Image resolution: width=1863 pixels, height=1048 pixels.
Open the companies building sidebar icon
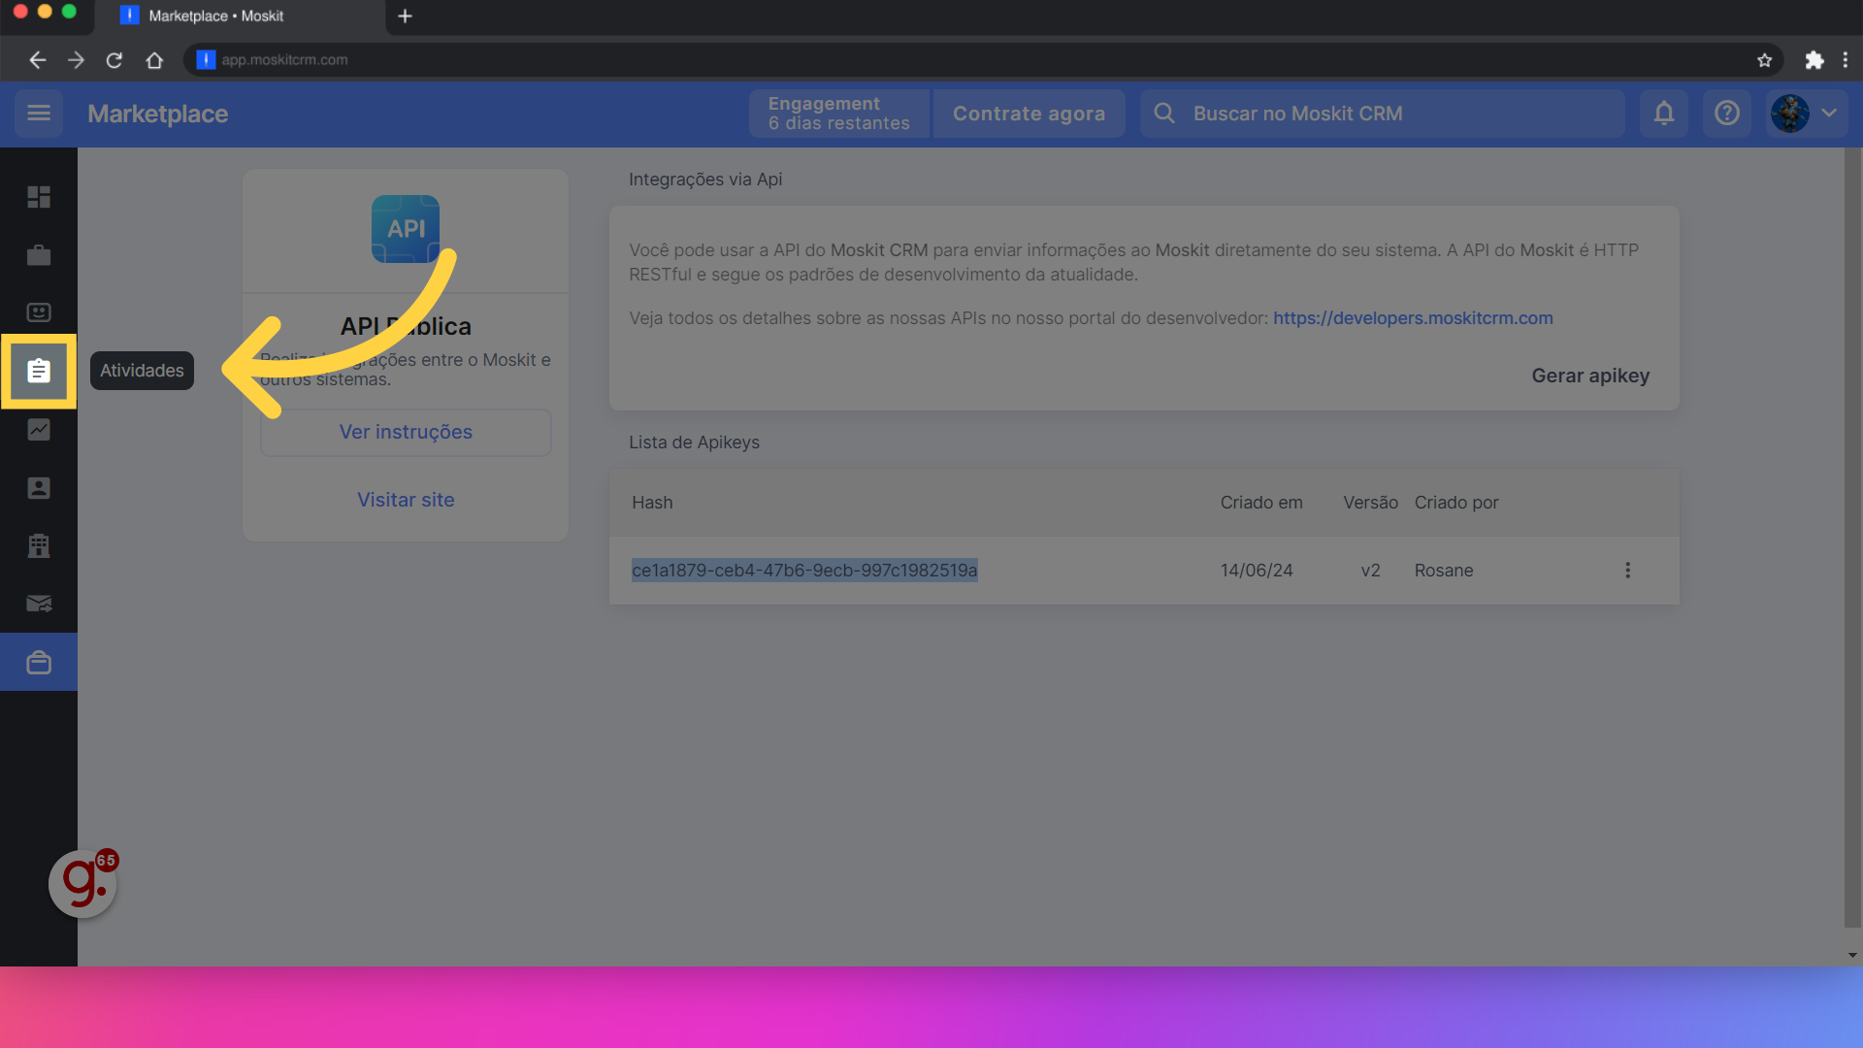[x=39, y=545]
